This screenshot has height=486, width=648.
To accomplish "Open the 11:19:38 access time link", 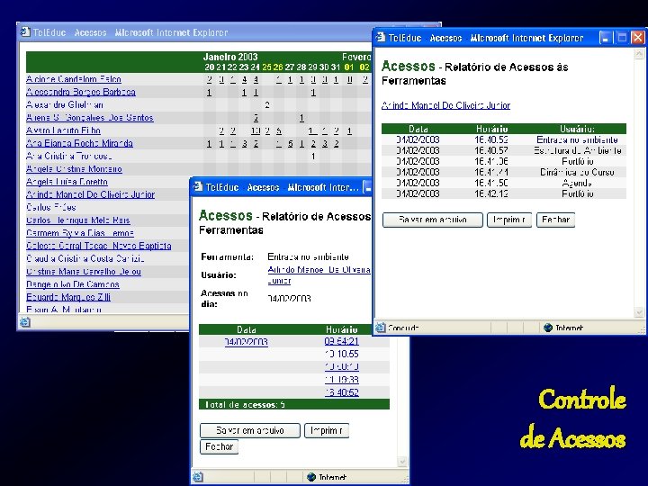I will coord(342,380).
